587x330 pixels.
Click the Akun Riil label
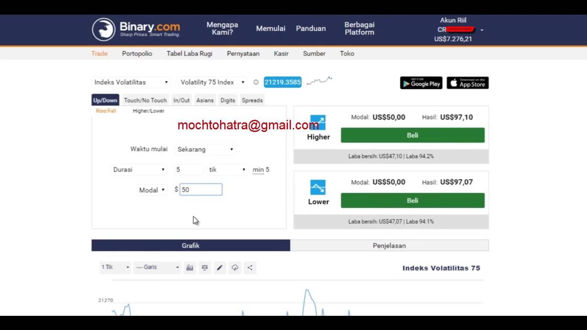coord(453,20)
